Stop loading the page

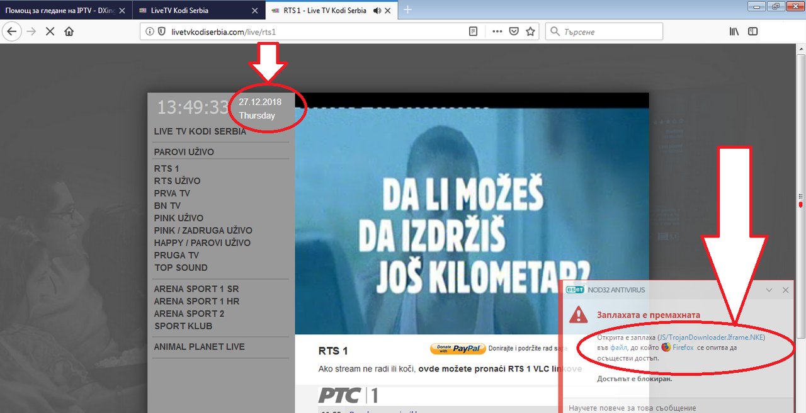coord(50,31)
